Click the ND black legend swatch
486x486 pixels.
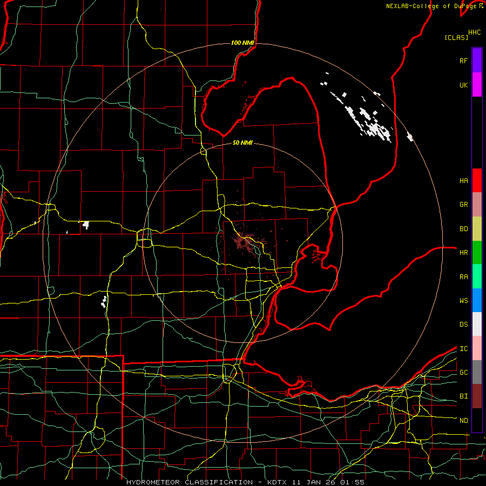point(477,420)
